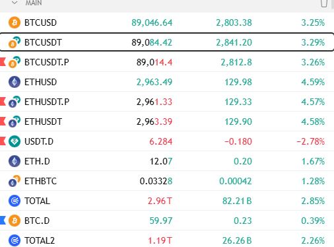Click ETH.D value 12.07
The width and height of the screenshot is (334, 247).
click(x=161, y=161)
